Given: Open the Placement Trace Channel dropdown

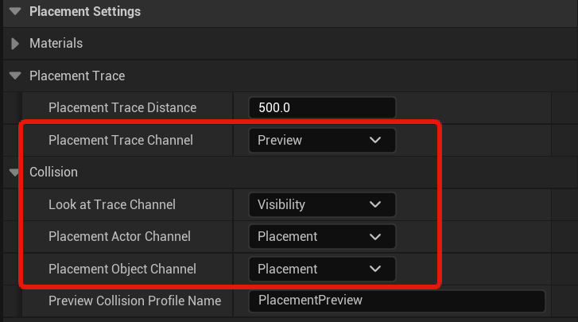Looking at the screenshot, I should click(322, 140).
